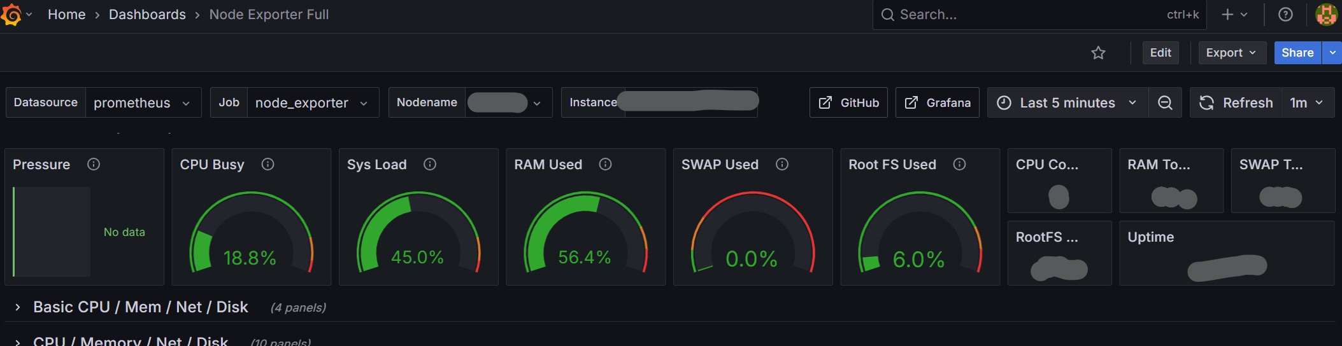Open the Grafana external link
This screenshot has width=1342, height=346.
[x=937, y=102]
